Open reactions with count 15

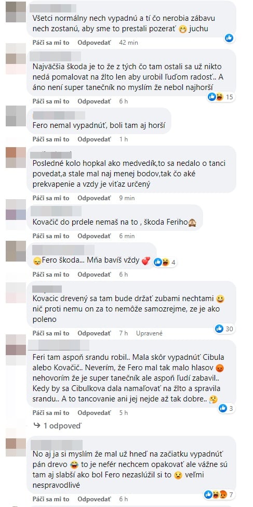220,97
